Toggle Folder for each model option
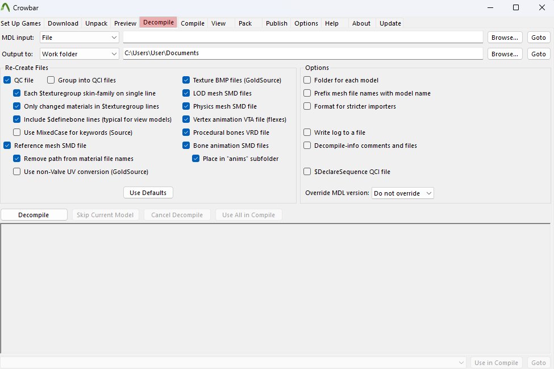 click(307, 80)
